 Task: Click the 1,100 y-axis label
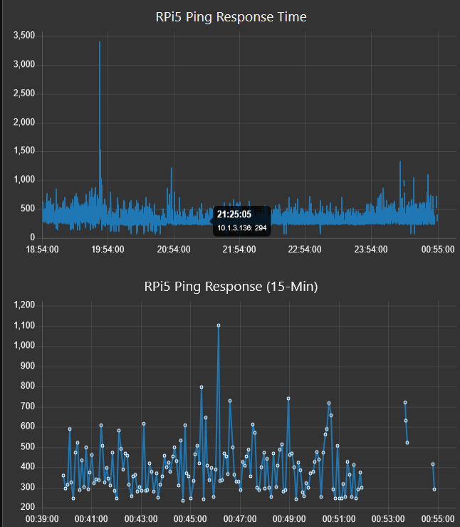[24, 325]
